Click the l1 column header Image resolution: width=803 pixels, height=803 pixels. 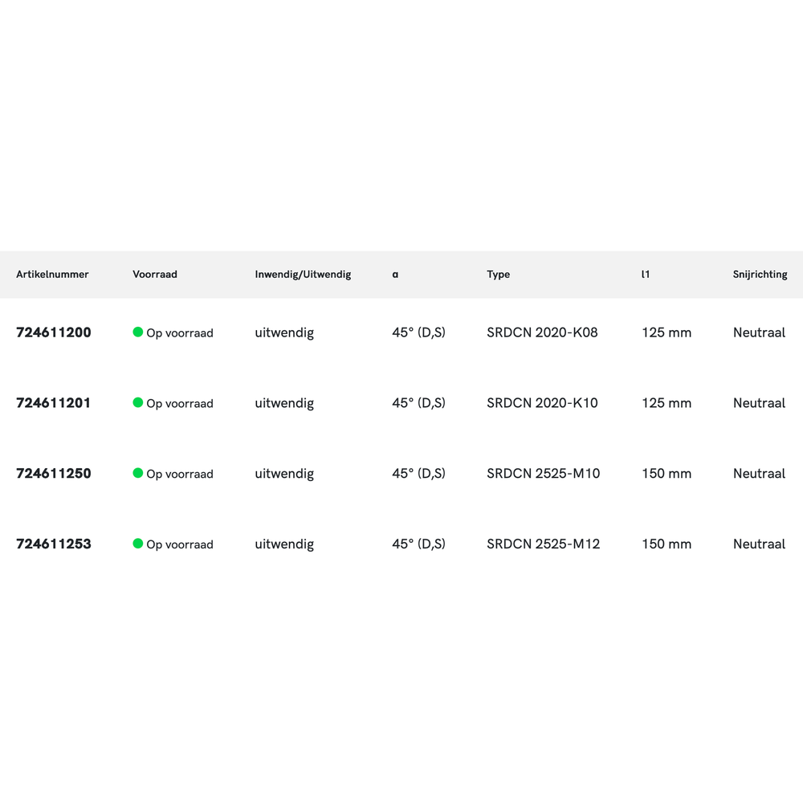646,275
